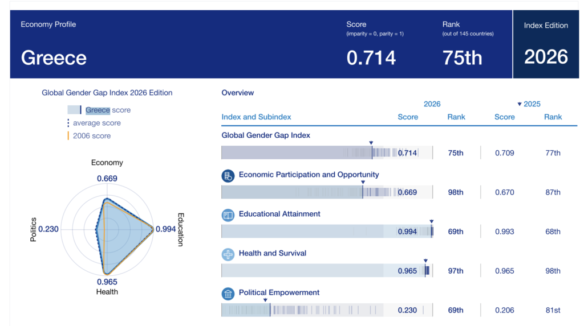
Task: Click the Politics axis label on radar chart
Action: coord(33,229)
